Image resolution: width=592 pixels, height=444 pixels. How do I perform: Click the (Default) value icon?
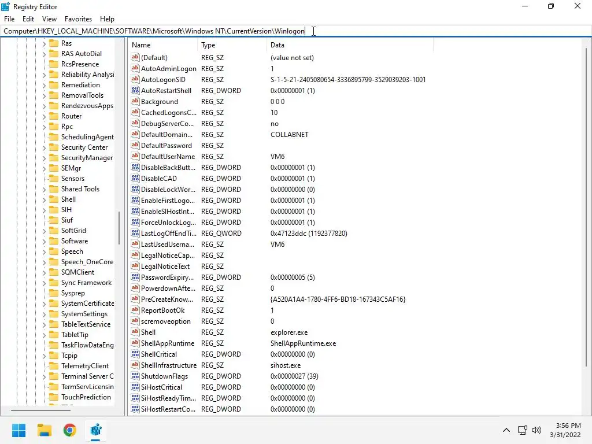pyautogui.click(x=135, y=57)
